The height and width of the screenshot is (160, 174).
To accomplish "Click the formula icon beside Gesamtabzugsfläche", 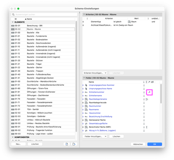I will pyautogui.click(x=86, y=123).
